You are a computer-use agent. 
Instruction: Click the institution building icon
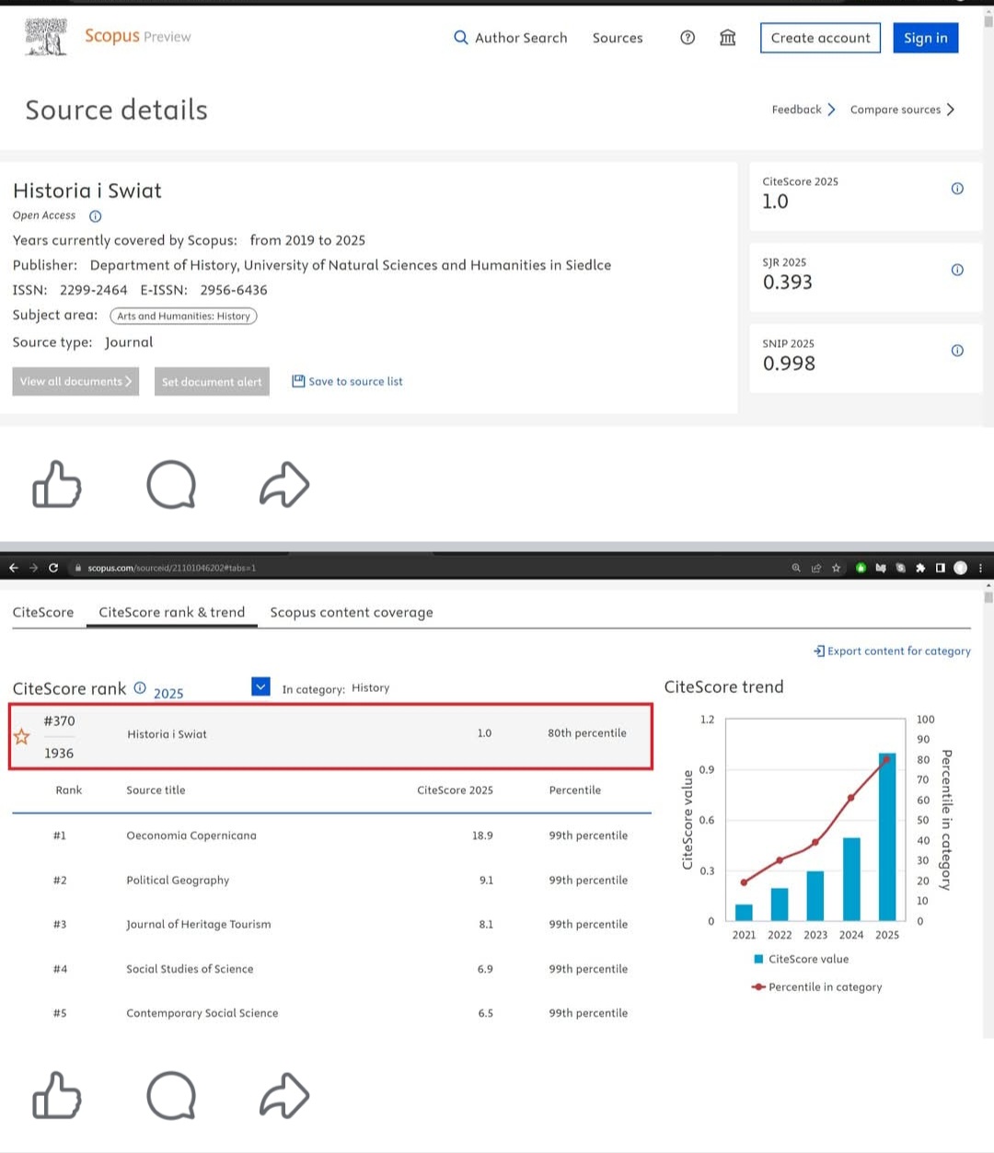coord(728,38)
